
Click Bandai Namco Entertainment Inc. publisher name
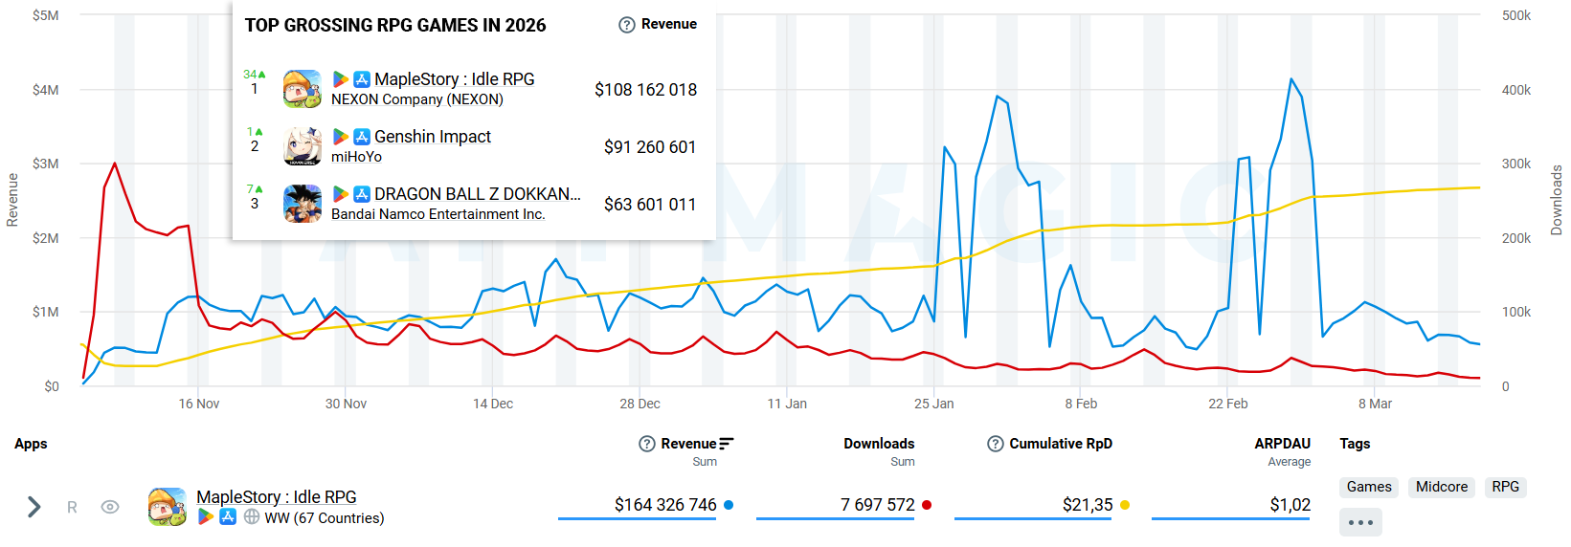tap(438, 214)
